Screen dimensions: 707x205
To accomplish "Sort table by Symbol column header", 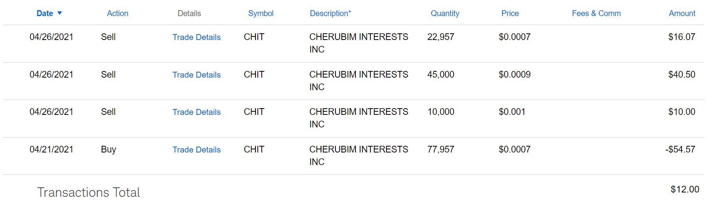I will pos(261,13).
